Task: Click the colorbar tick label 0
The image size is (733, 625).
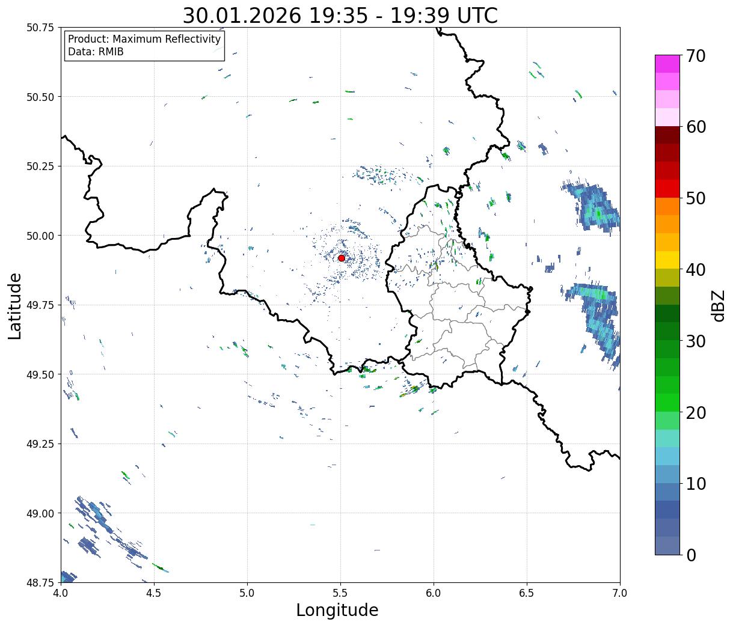Action: click(x=691, y=555)
